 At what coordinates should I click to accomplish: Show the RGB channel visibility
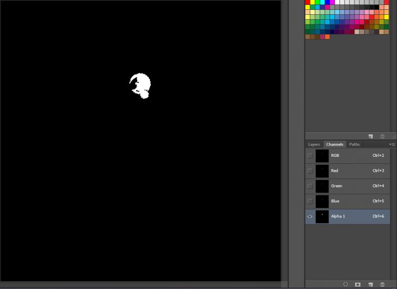coord(310,155)
